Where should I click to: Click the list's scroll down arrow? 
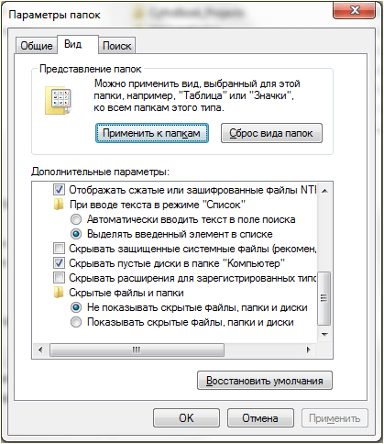[324, 334]
